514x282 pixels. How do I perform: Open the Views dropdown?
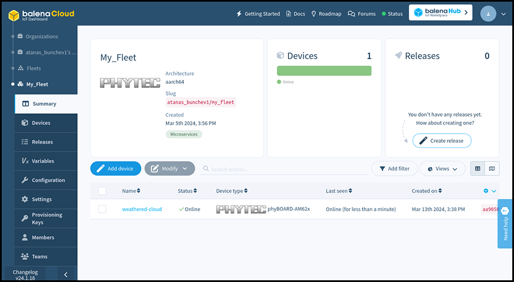tap(442, 169)
